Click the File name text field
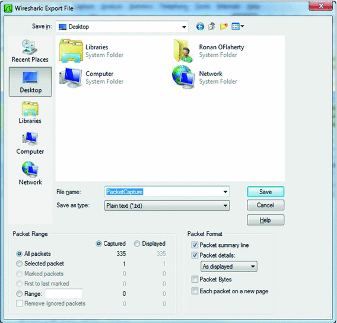Viewport: 337px width, 323px height. click(167, 192)
